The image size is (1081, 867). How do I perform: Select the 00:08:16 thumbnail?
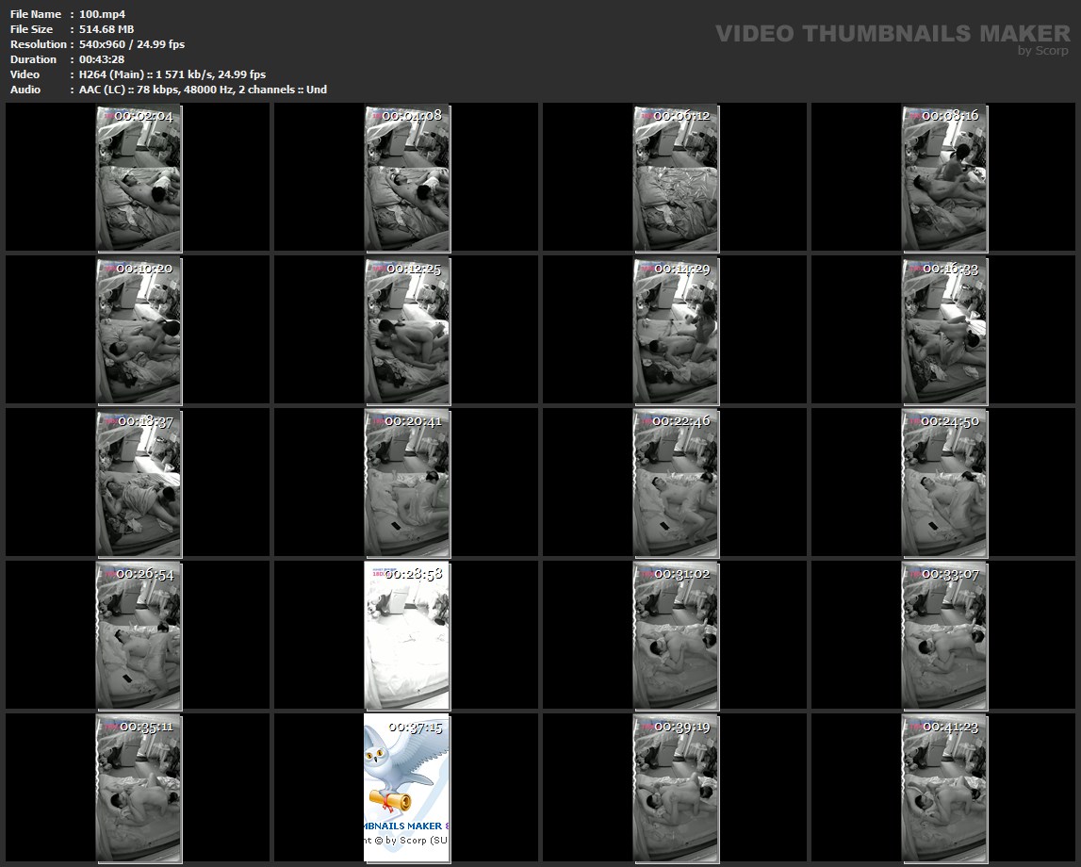click(x=944, y=178)
